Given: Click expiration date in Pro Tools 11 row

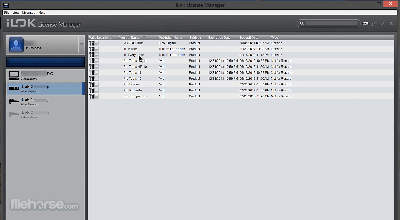Looking at the screenshot, I should [223, 73].
